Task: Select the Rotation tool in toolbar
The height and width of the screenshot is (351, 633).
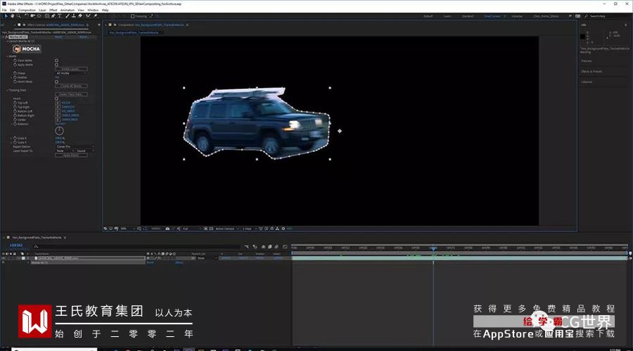Action: coord(27,15)
